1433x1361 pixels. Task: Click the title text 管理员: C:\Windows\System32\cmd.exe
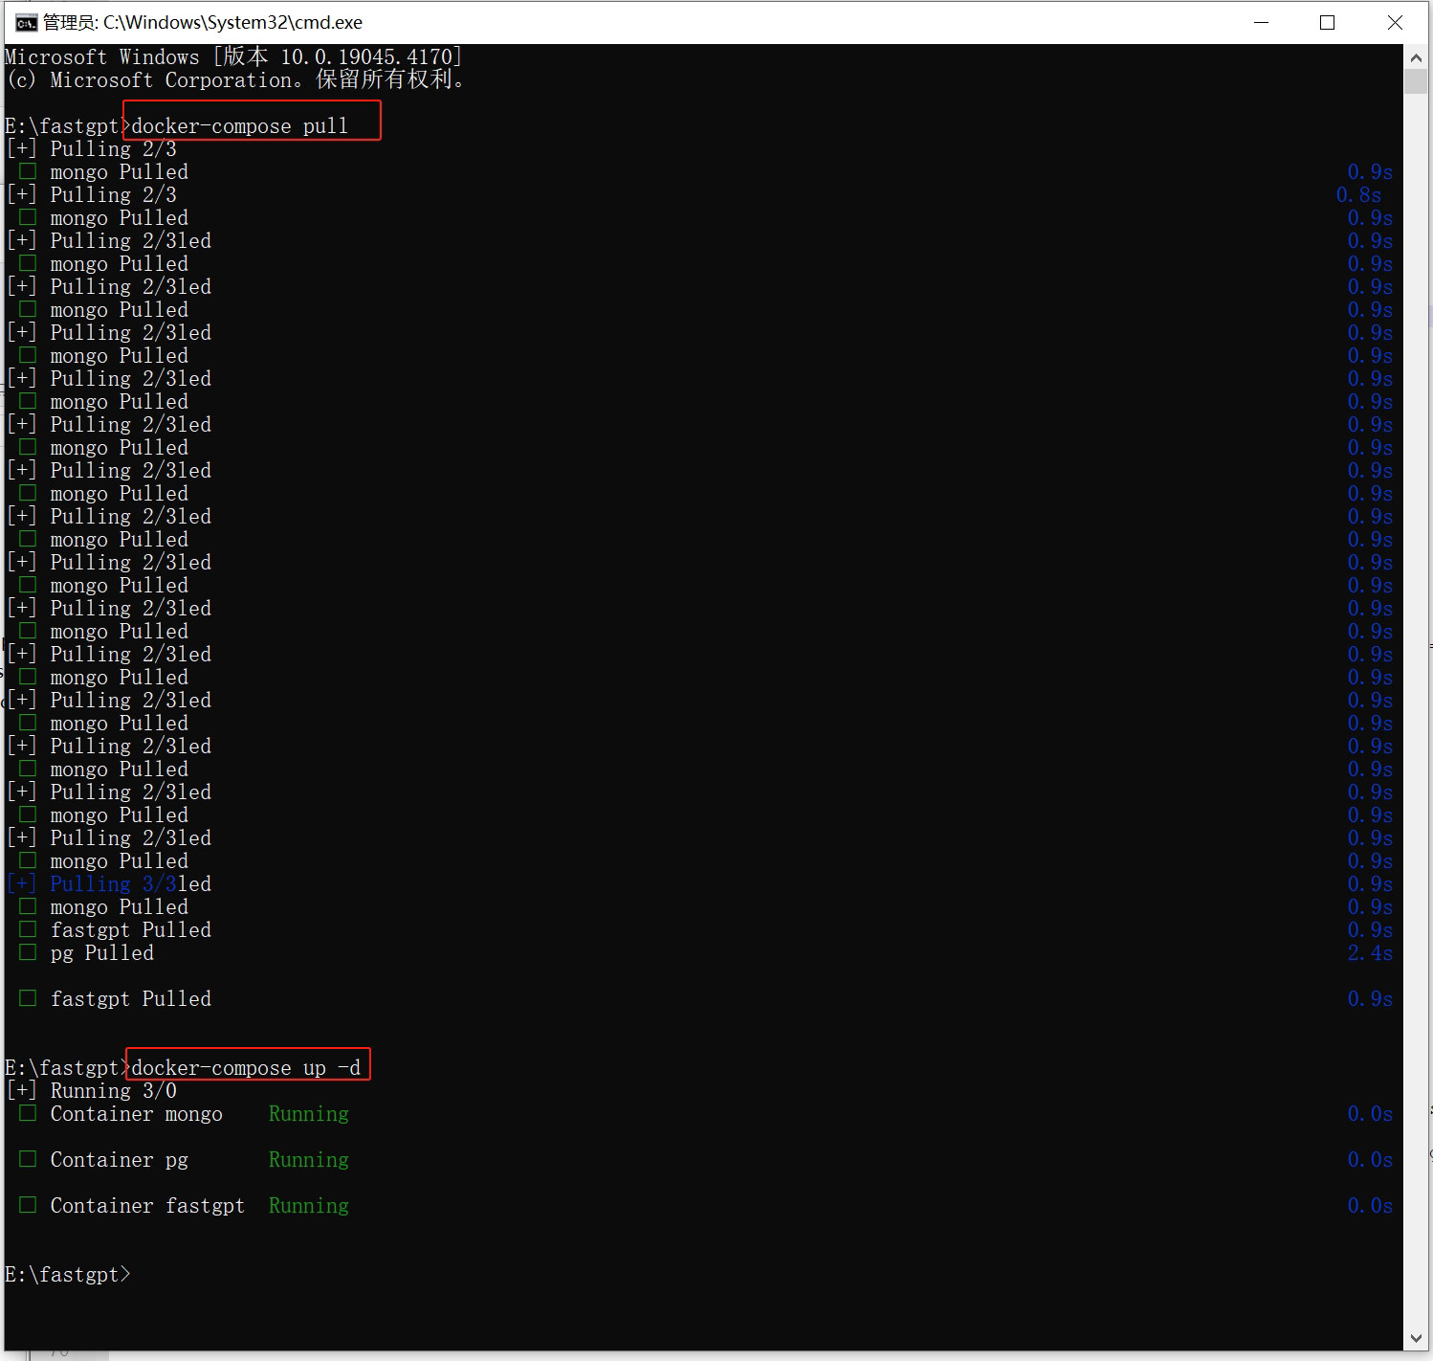pos(203,23)
